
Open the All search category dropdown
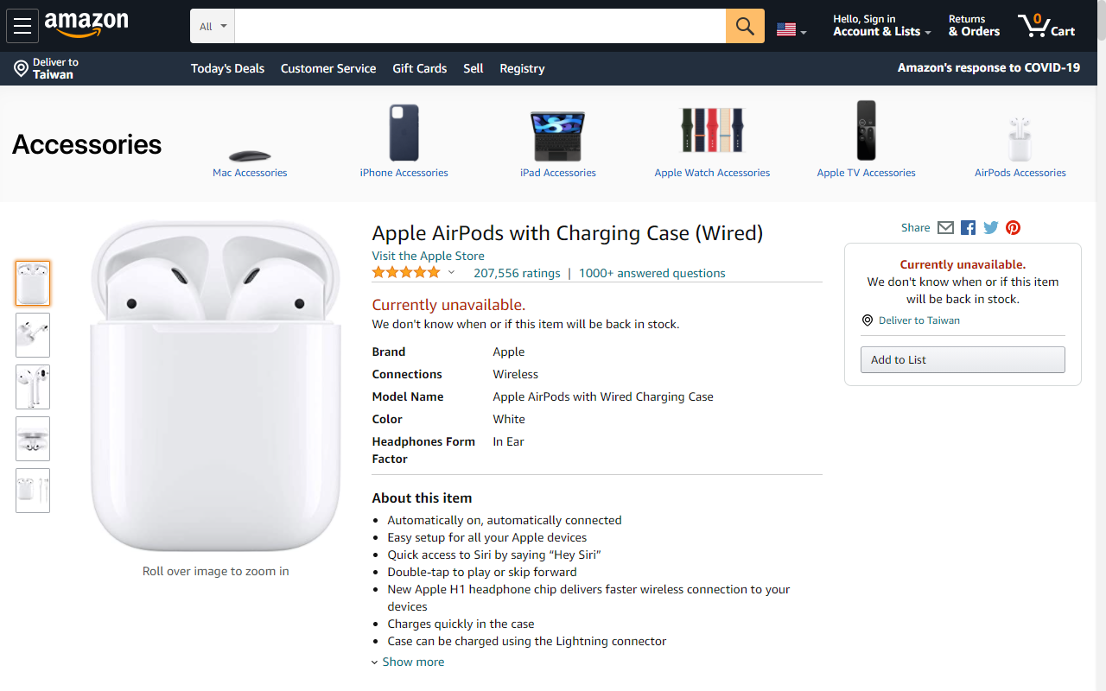coord(211,25)
